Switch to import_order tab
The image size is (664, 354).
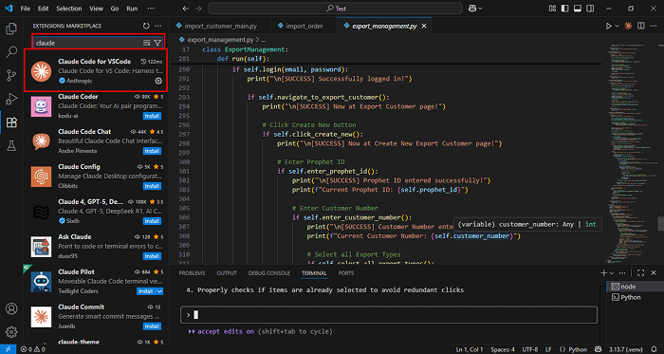click(x=304, y=27)
